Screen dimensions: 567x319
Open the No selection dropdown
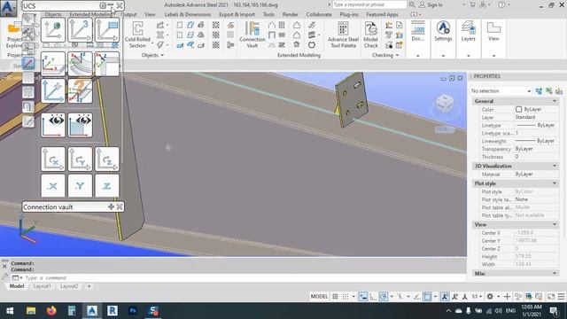501,91
